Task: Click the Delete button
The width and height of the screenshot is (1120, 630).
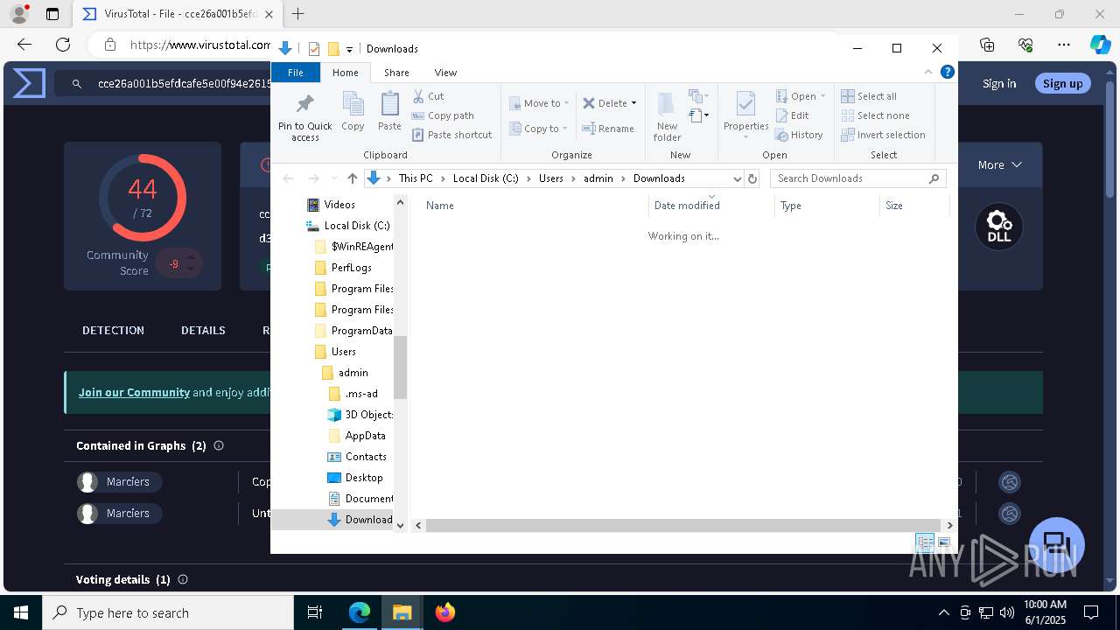Action: coord(605,103)
